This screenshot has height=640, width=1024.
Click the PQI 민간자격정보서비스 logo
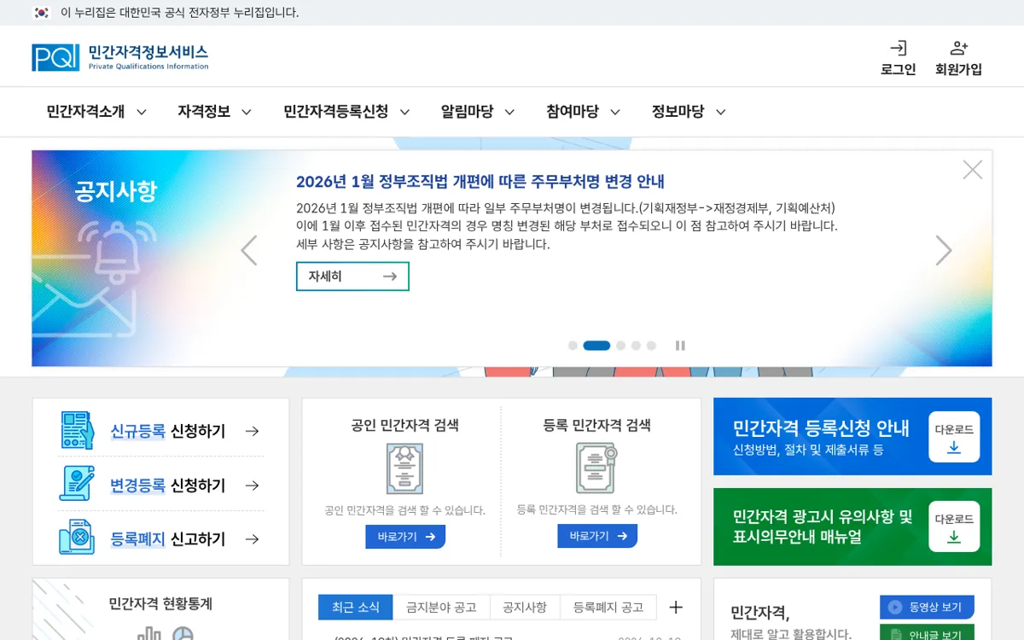(x=120, y=57)
